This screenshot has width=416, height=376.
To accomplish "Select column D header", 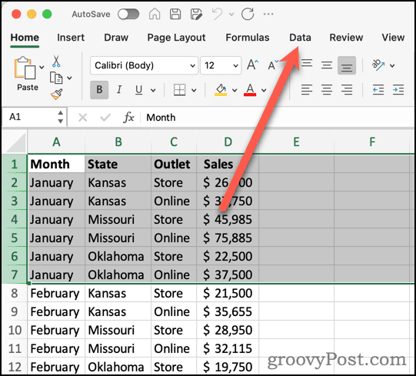I will click(228, 142).
